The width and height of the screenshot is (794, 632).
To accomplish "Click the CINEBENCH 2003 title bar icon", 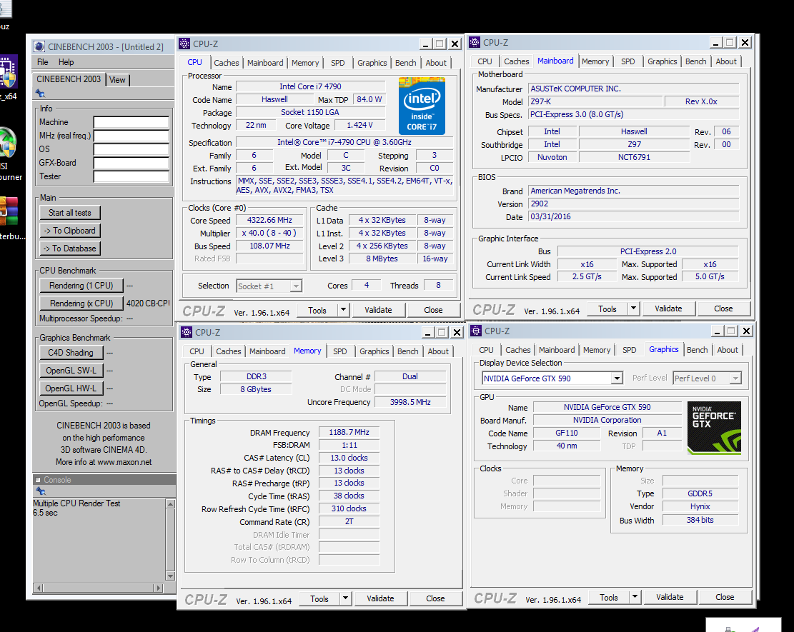I will (39, 46).
